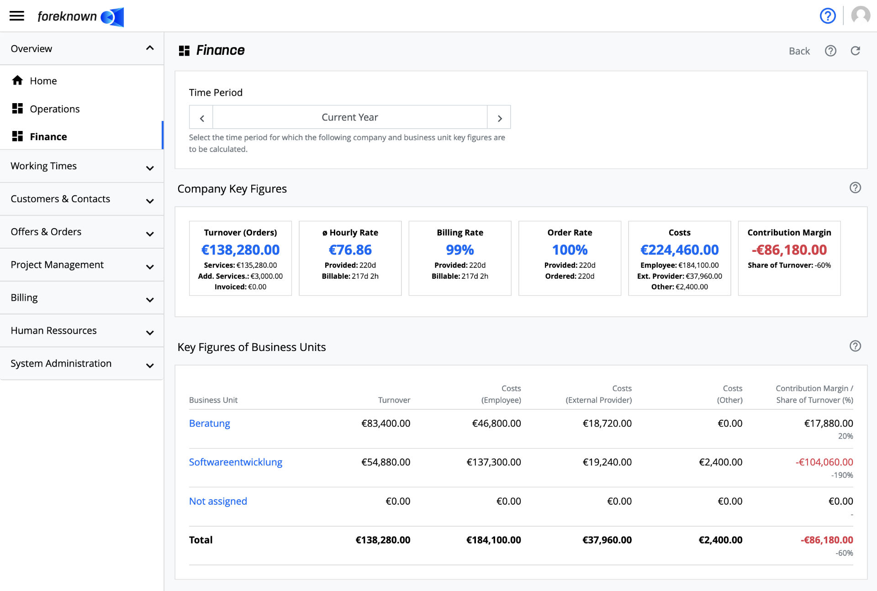The width and height of the screenshot is (877, 591).
Task: Click the refresh icon in Finance header
Action: (856, 50)
